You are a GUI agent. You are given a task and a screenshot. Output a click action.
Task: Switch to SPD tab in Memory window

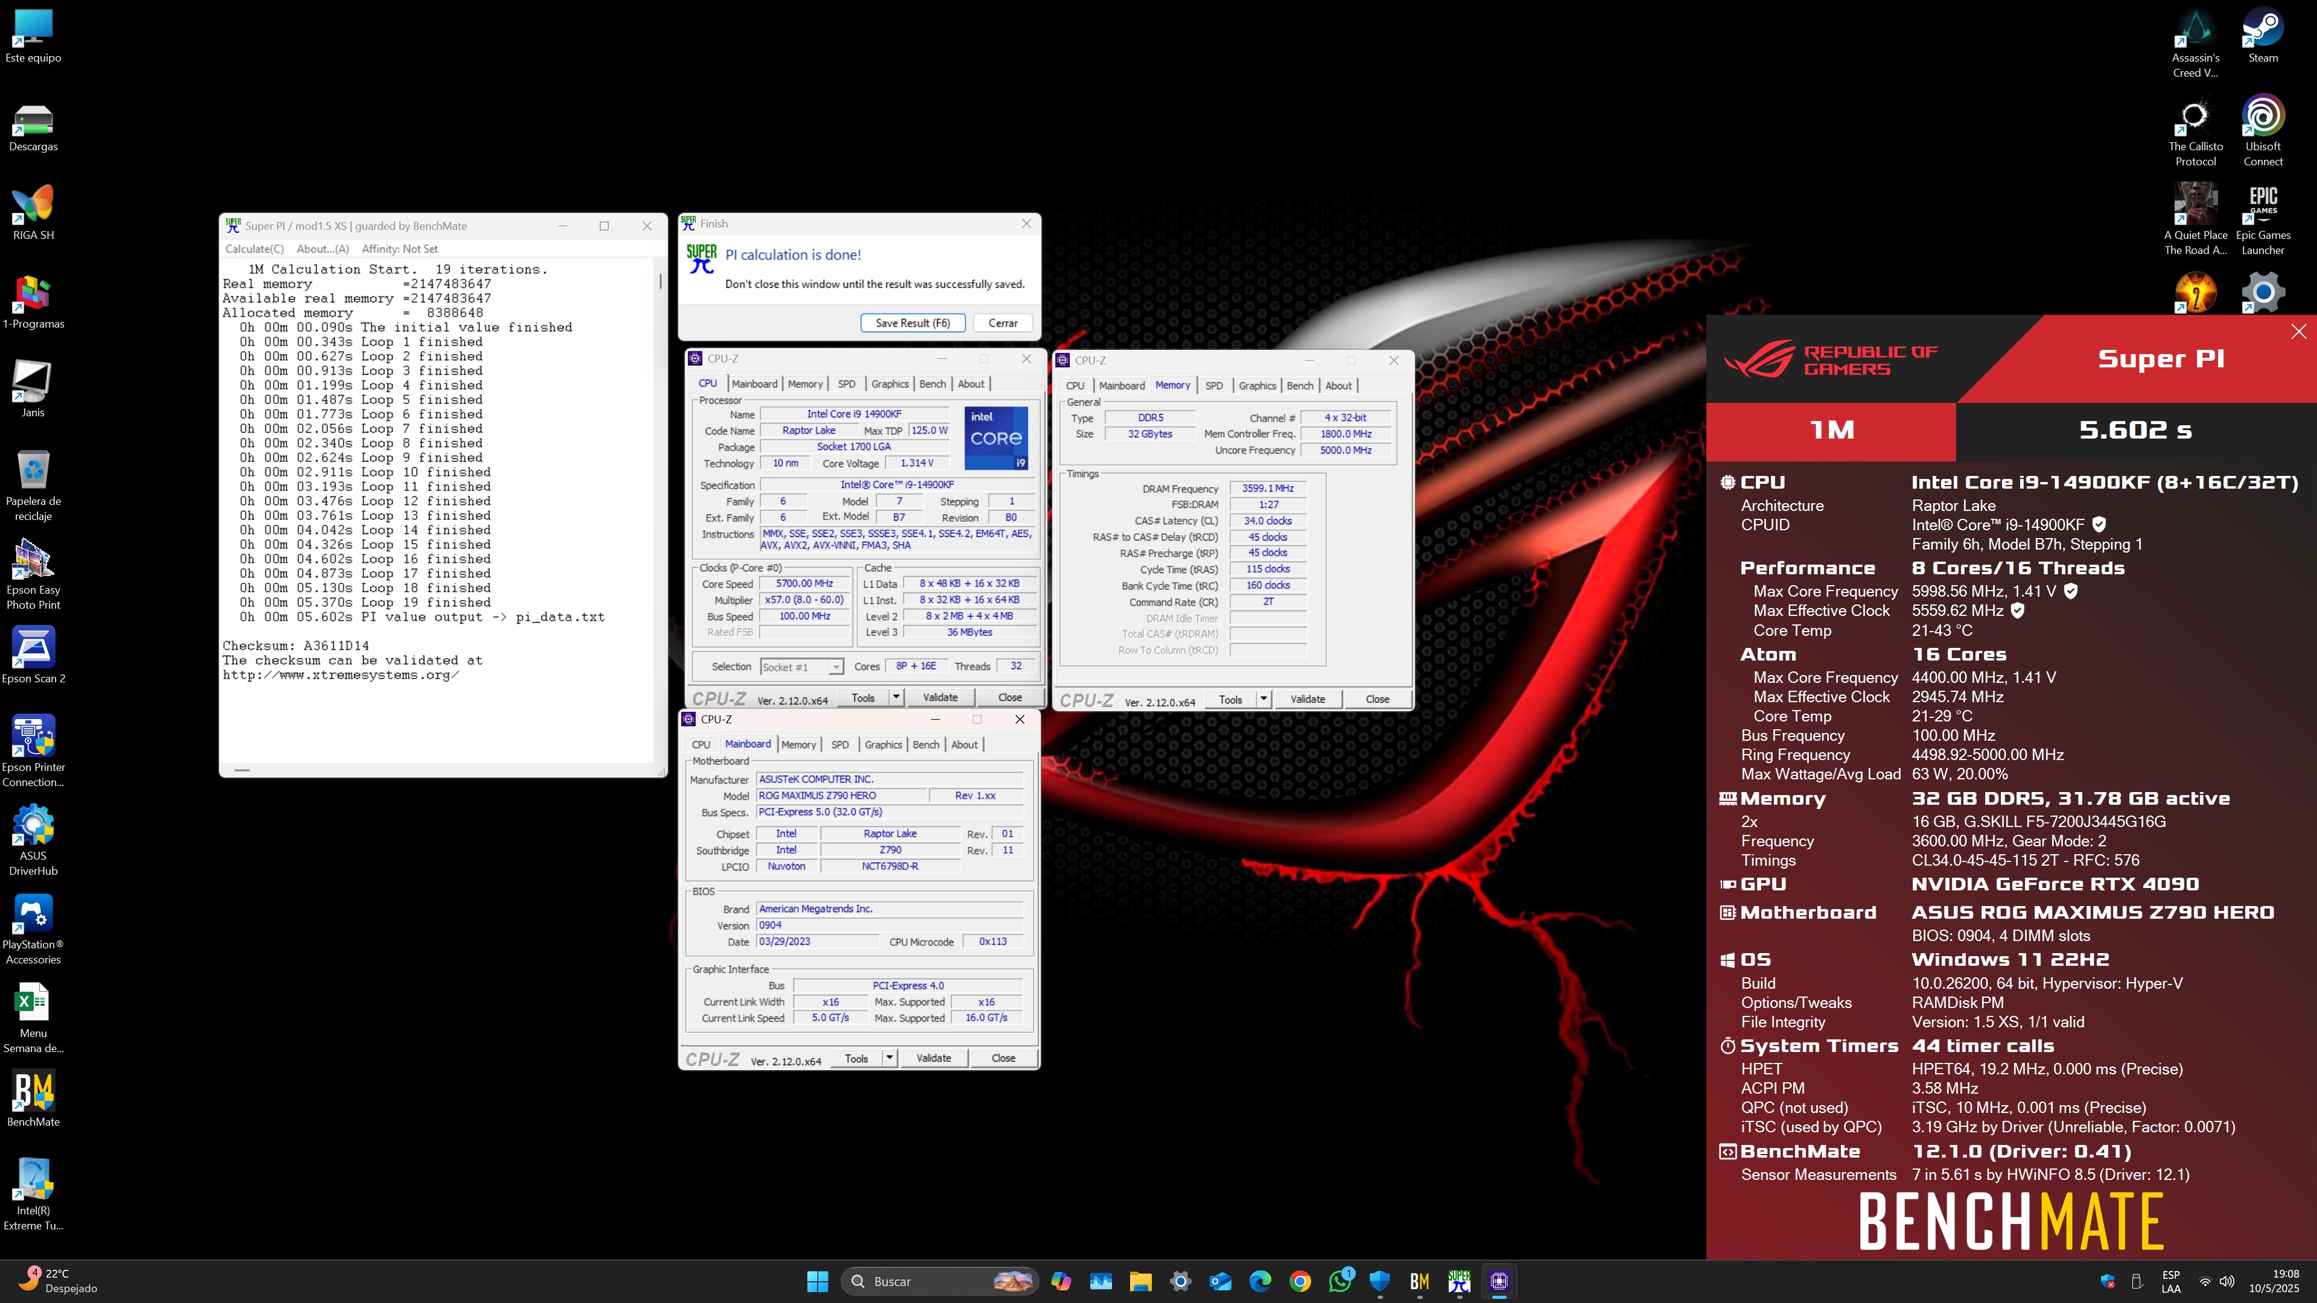[1214, 386]
